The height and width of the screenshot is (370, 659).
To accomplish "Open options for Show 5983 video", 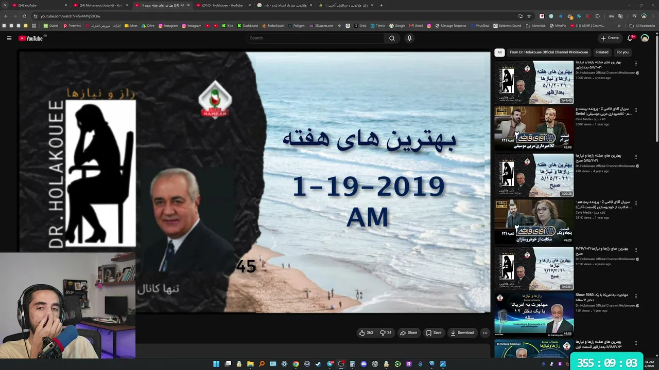I will (x=636, y=295).
